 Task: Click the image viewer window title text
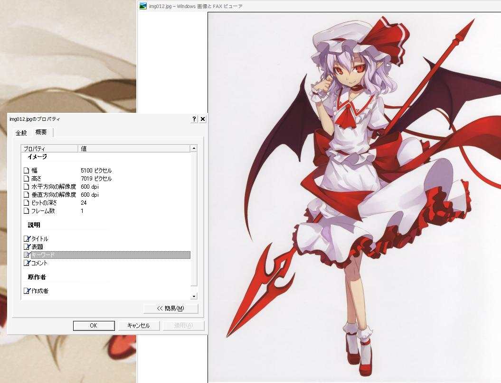coord(196,6)
